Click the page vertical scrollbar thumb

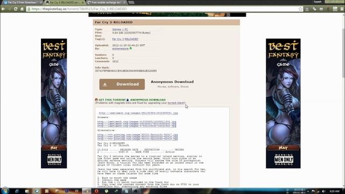coord(343,53)
